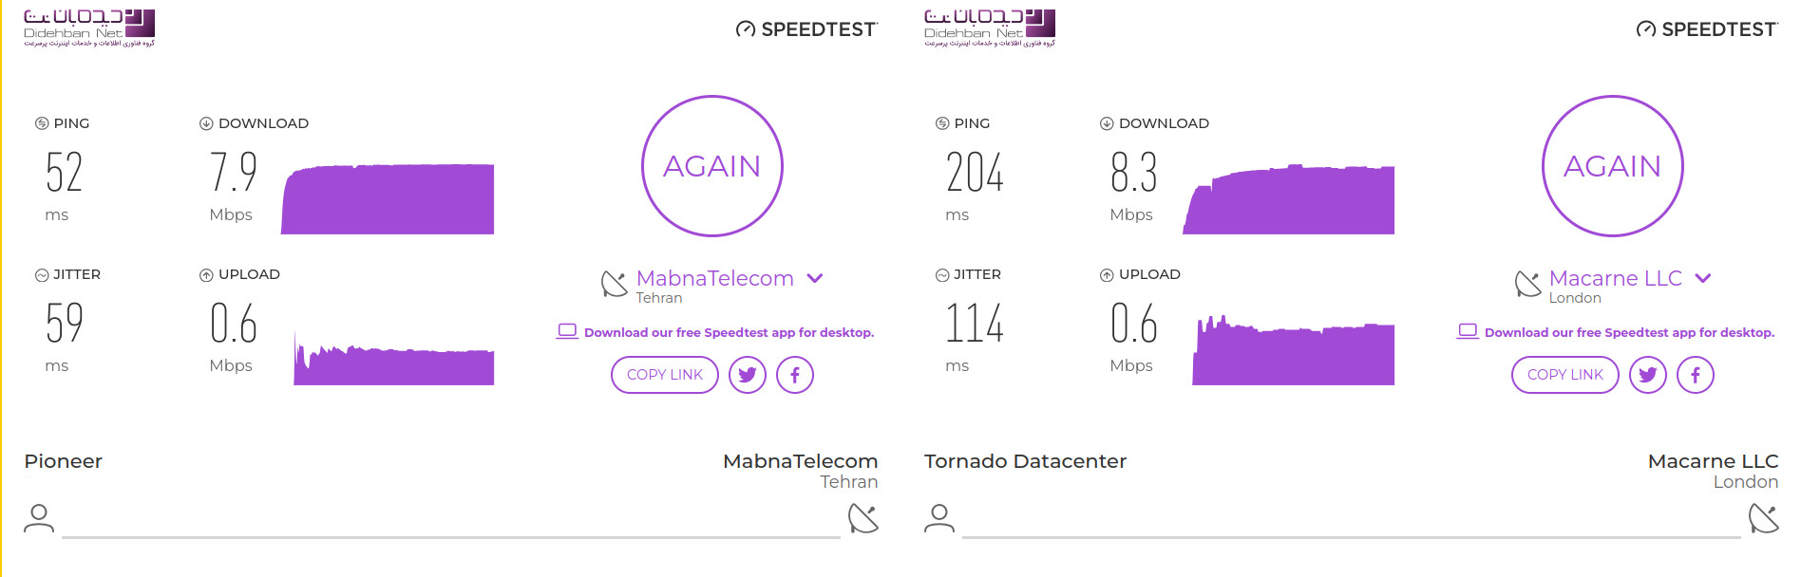Expand the MabnaTelecom server dropdown arrow

coord(815,278)
